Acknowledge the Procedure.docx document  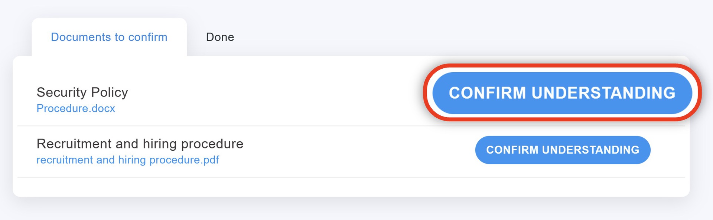[562, 93]
